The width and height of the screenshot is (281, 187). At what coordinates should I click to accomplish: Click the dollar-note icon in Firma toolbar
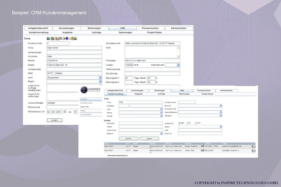click(x=57, y=39)
